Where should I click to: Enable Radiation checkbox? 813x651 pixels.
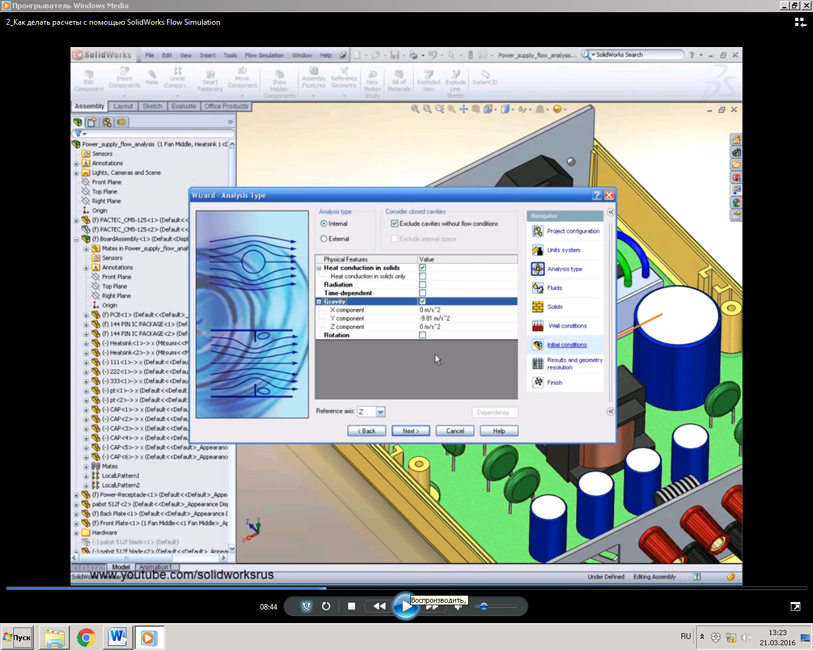422,284
